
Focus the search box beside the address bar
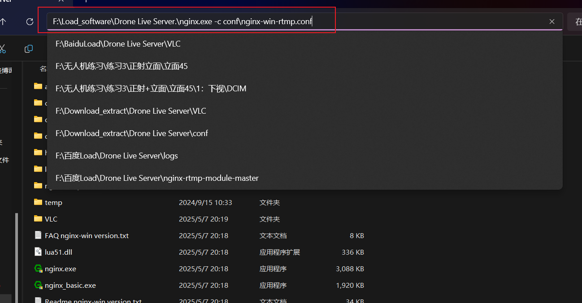pos(575,21)
